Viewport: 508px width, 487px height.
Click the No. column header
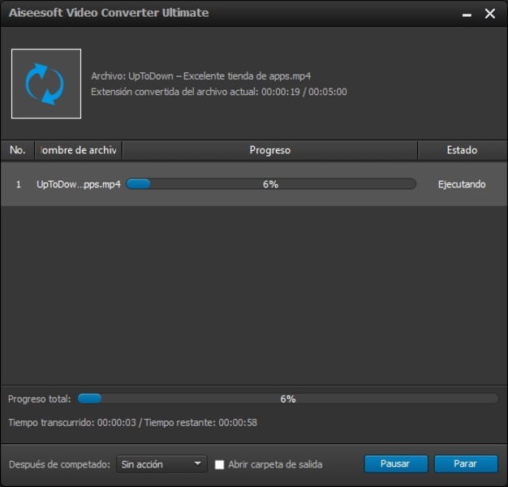point(18,150)
